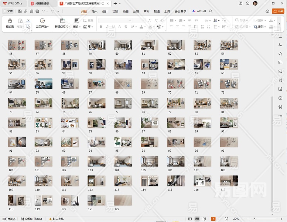Start slideshow with 当页开始 icon

tap(42, 21)
